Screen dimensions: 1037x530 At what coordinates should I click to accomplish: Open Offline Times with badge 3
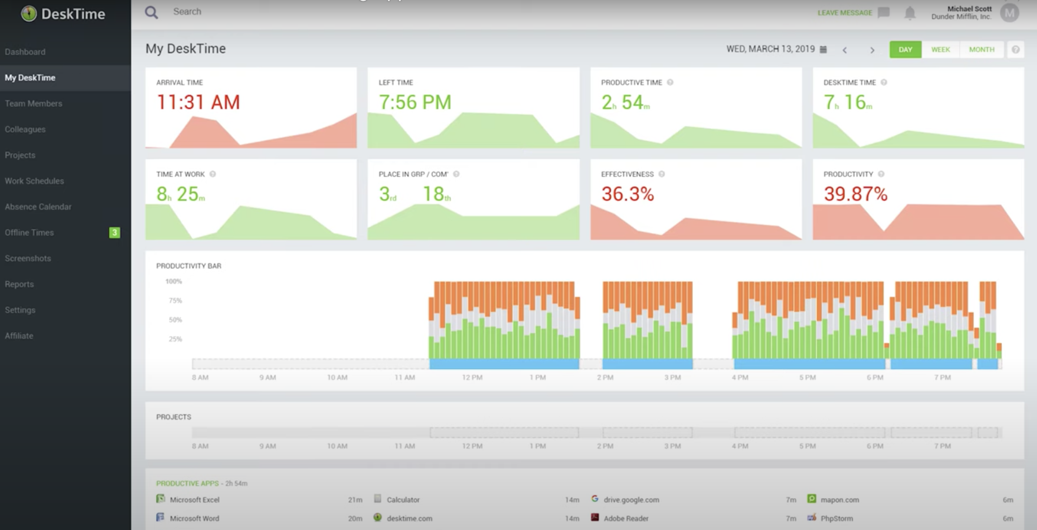[30, 232]
